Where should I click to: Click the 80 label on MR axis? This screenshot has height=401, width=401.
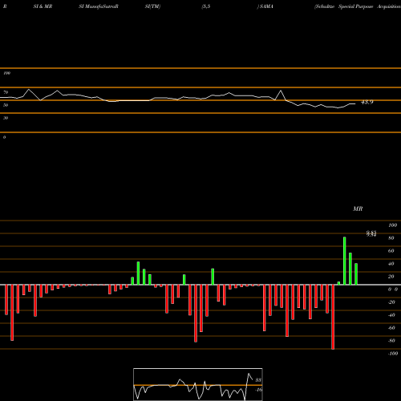coord(391,238)
